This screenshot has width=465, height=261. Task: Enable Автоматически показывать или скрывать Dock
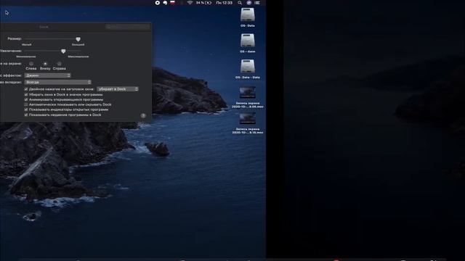(x=26, y=104)
